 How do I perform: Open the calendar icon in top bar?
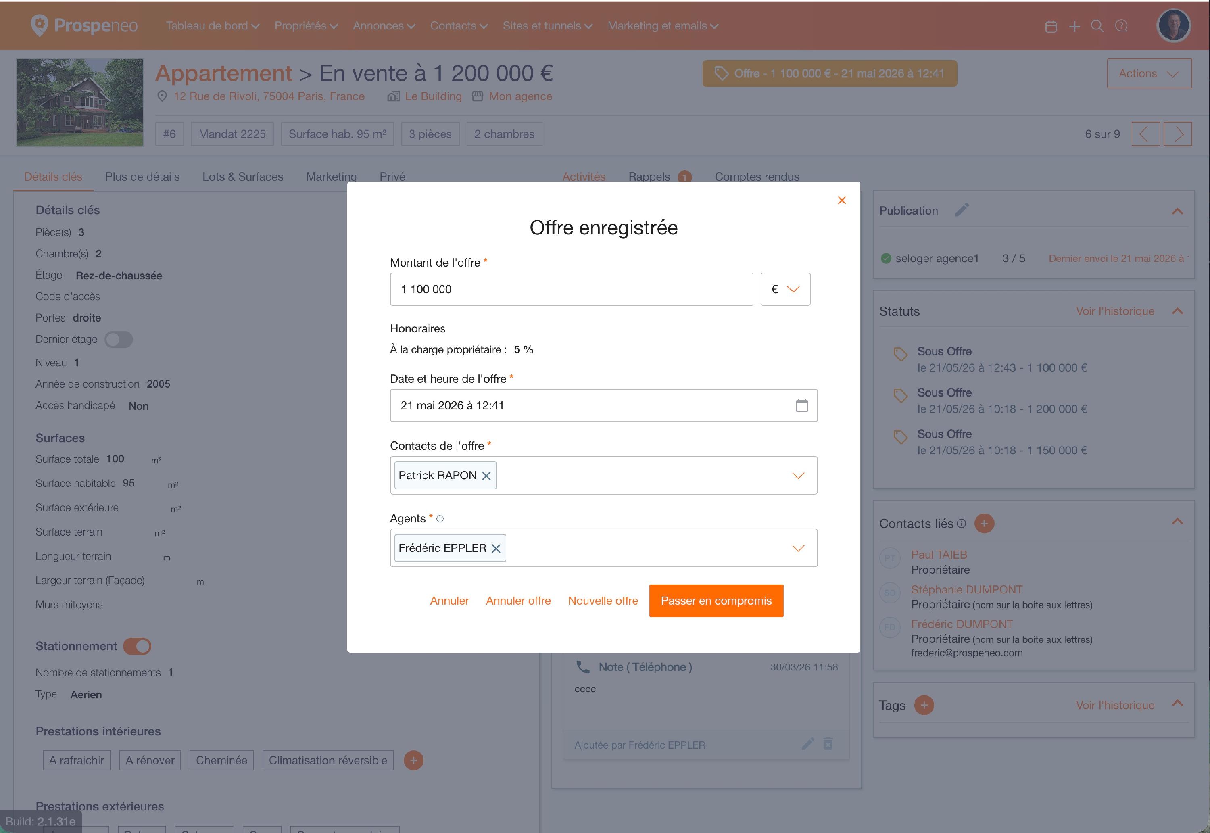coord(1051,26)
